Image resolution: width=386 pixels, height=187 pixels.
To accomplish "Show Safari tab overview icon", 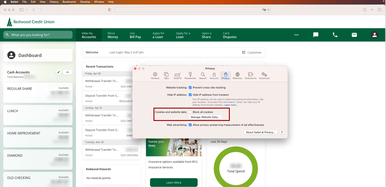I will 380,10.
